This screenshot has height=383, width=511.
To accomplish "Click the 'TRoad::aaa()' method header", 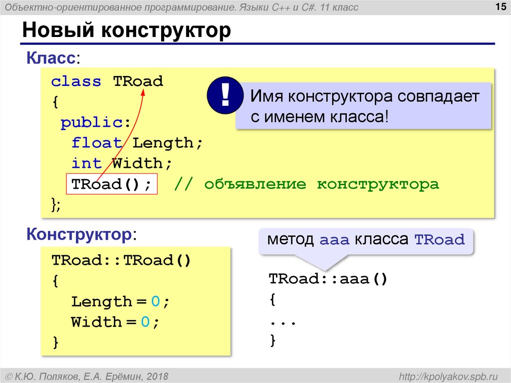I will (x=328, y=279).
